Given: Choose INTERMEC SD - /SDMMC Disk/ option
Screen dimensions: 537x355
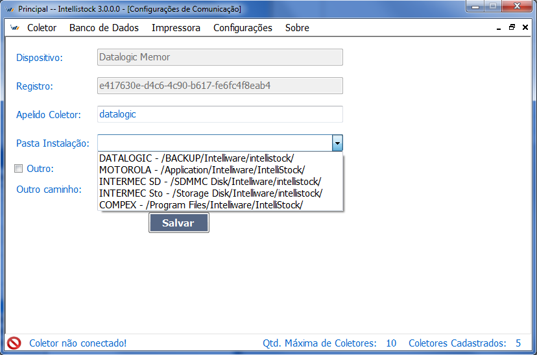Looking at the screenshot, I should (x=221, y=182).
